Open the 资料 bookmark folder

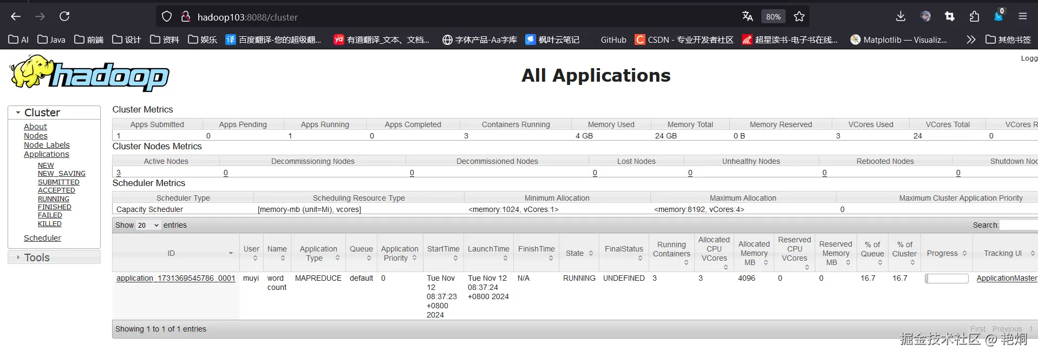click(164, 39)
